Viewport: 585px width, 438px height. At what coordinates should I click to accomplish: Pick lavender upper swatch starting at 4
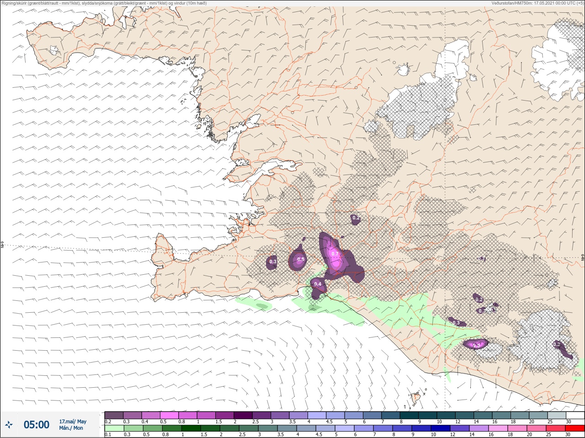318,415
